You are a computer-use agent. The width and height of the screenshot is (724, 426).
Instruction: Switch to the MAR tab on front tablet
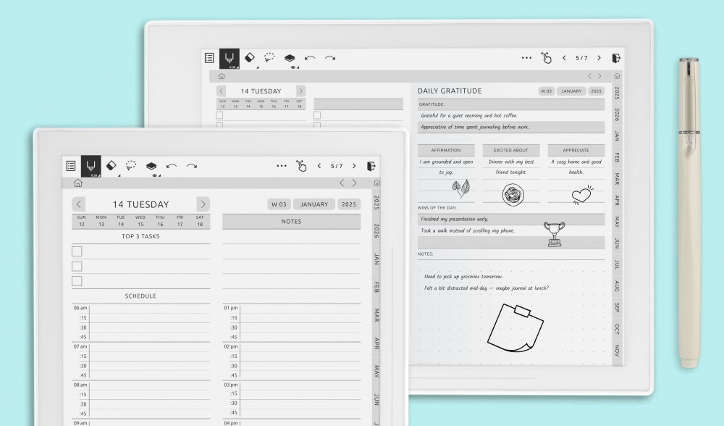click(x=376, y=315)
